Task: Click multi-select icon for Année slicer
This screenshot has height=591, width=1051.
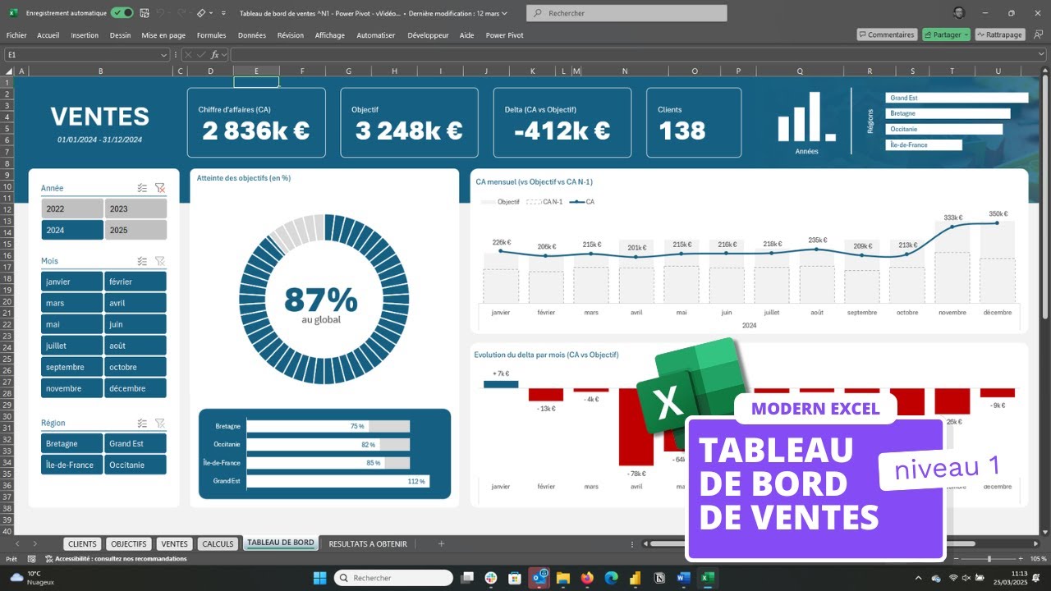Action: (x=142, y=188)
